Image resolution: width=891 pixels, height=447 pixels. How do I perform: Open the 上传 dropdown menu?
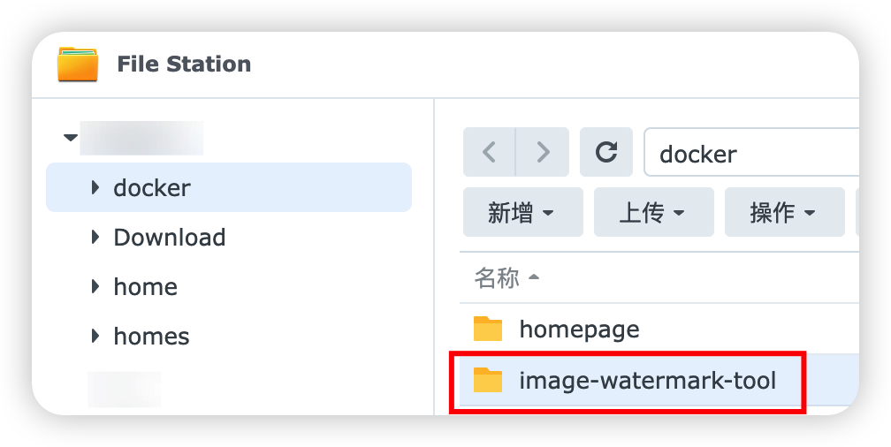pos(653,212)
